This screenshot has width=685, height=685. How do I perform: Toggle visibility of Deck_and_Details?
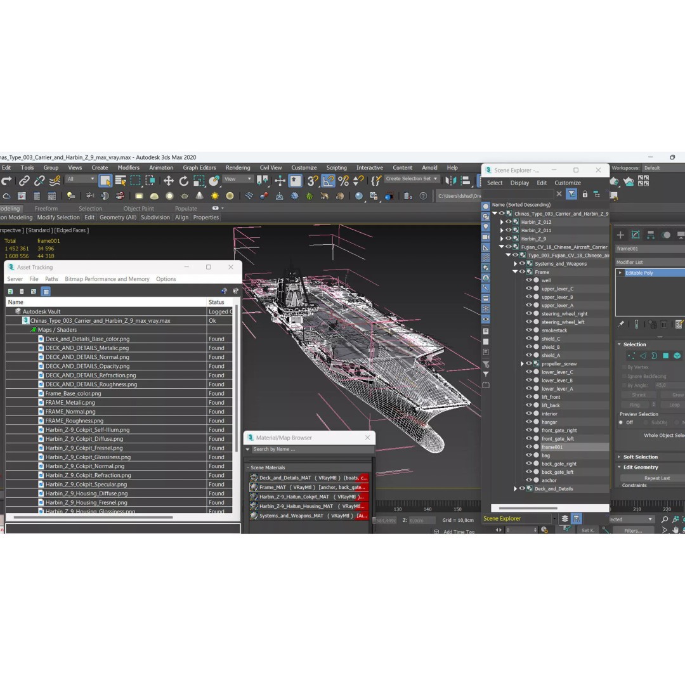coord(522,488)
